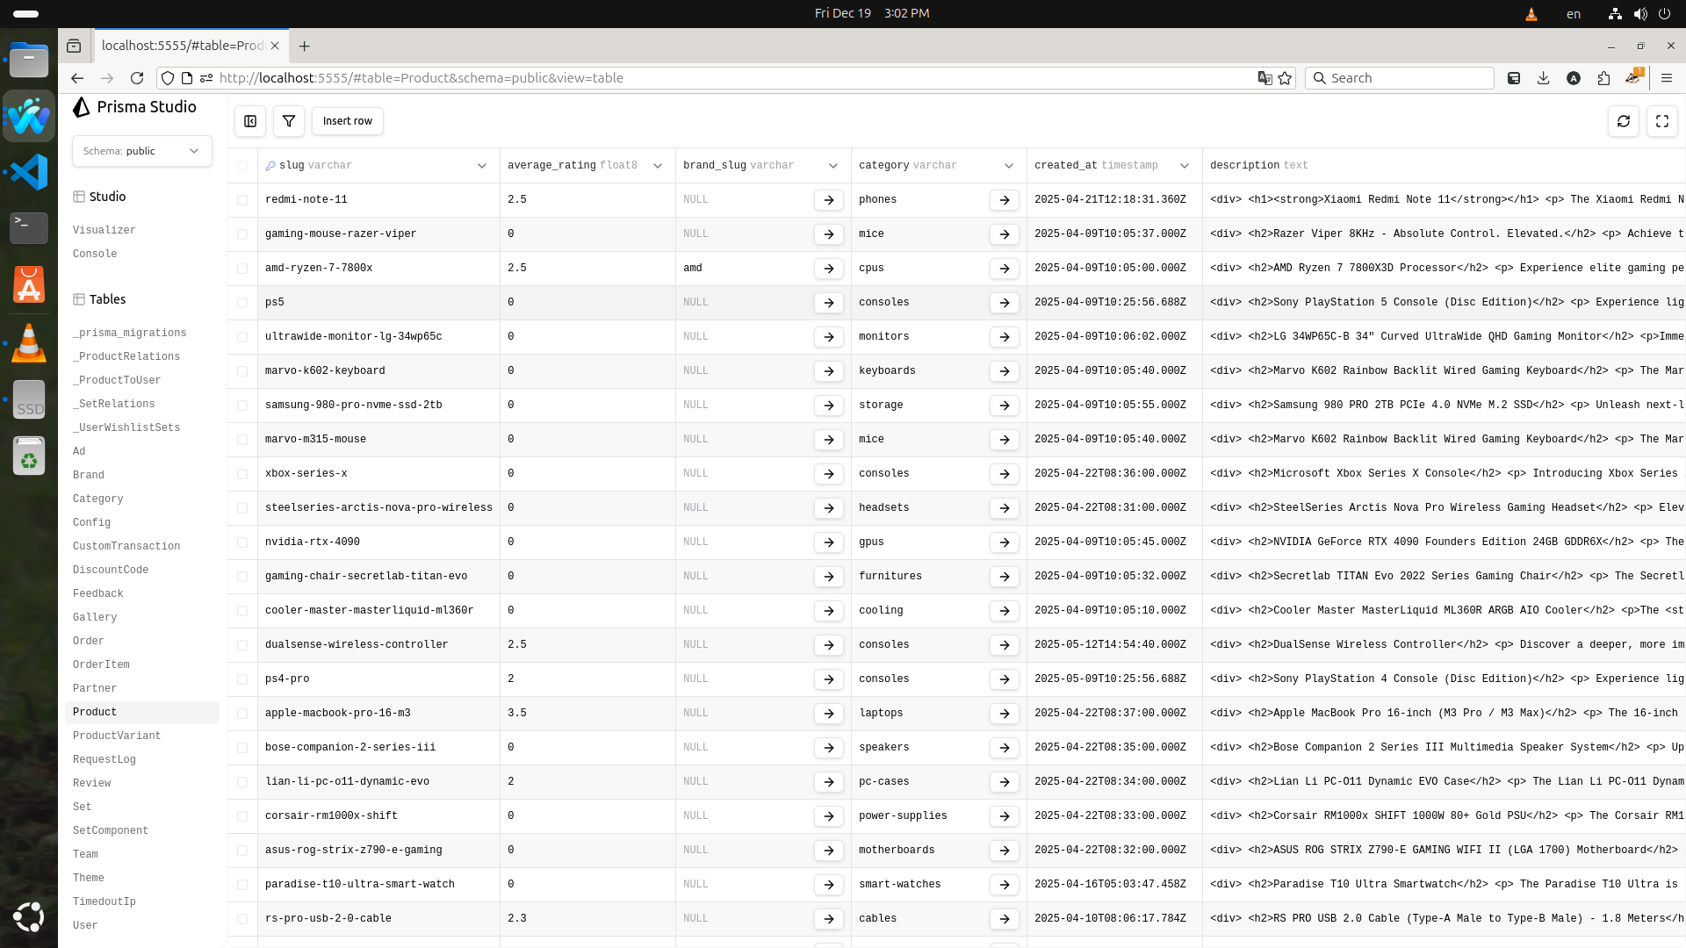Refresh the Product table data
This screenshot has height=948, width=1686.
[1623, 121]
